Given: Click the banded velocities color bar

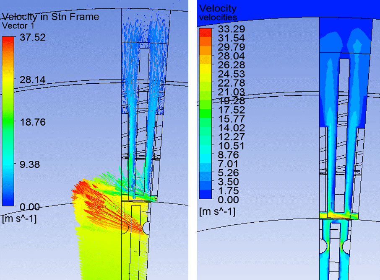Looking at the screenshot, I should coord(206,114).
